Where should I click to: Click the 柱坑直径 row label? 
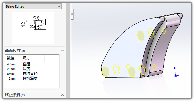30,74
